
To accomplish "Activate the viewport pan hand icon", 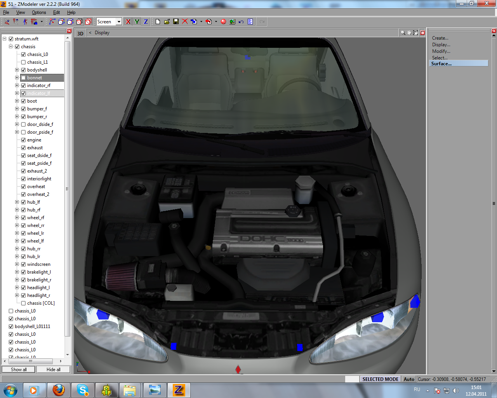I will [409, 33].
